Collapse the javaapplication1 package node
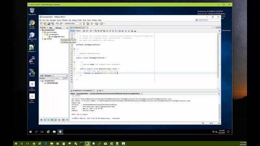260x146 pixels. point(45,34)
